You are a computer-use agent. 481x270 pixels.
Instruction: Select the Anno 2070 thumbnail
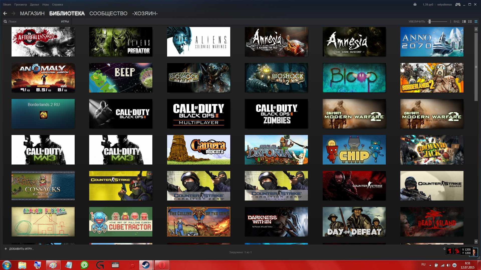pos(432,42)
